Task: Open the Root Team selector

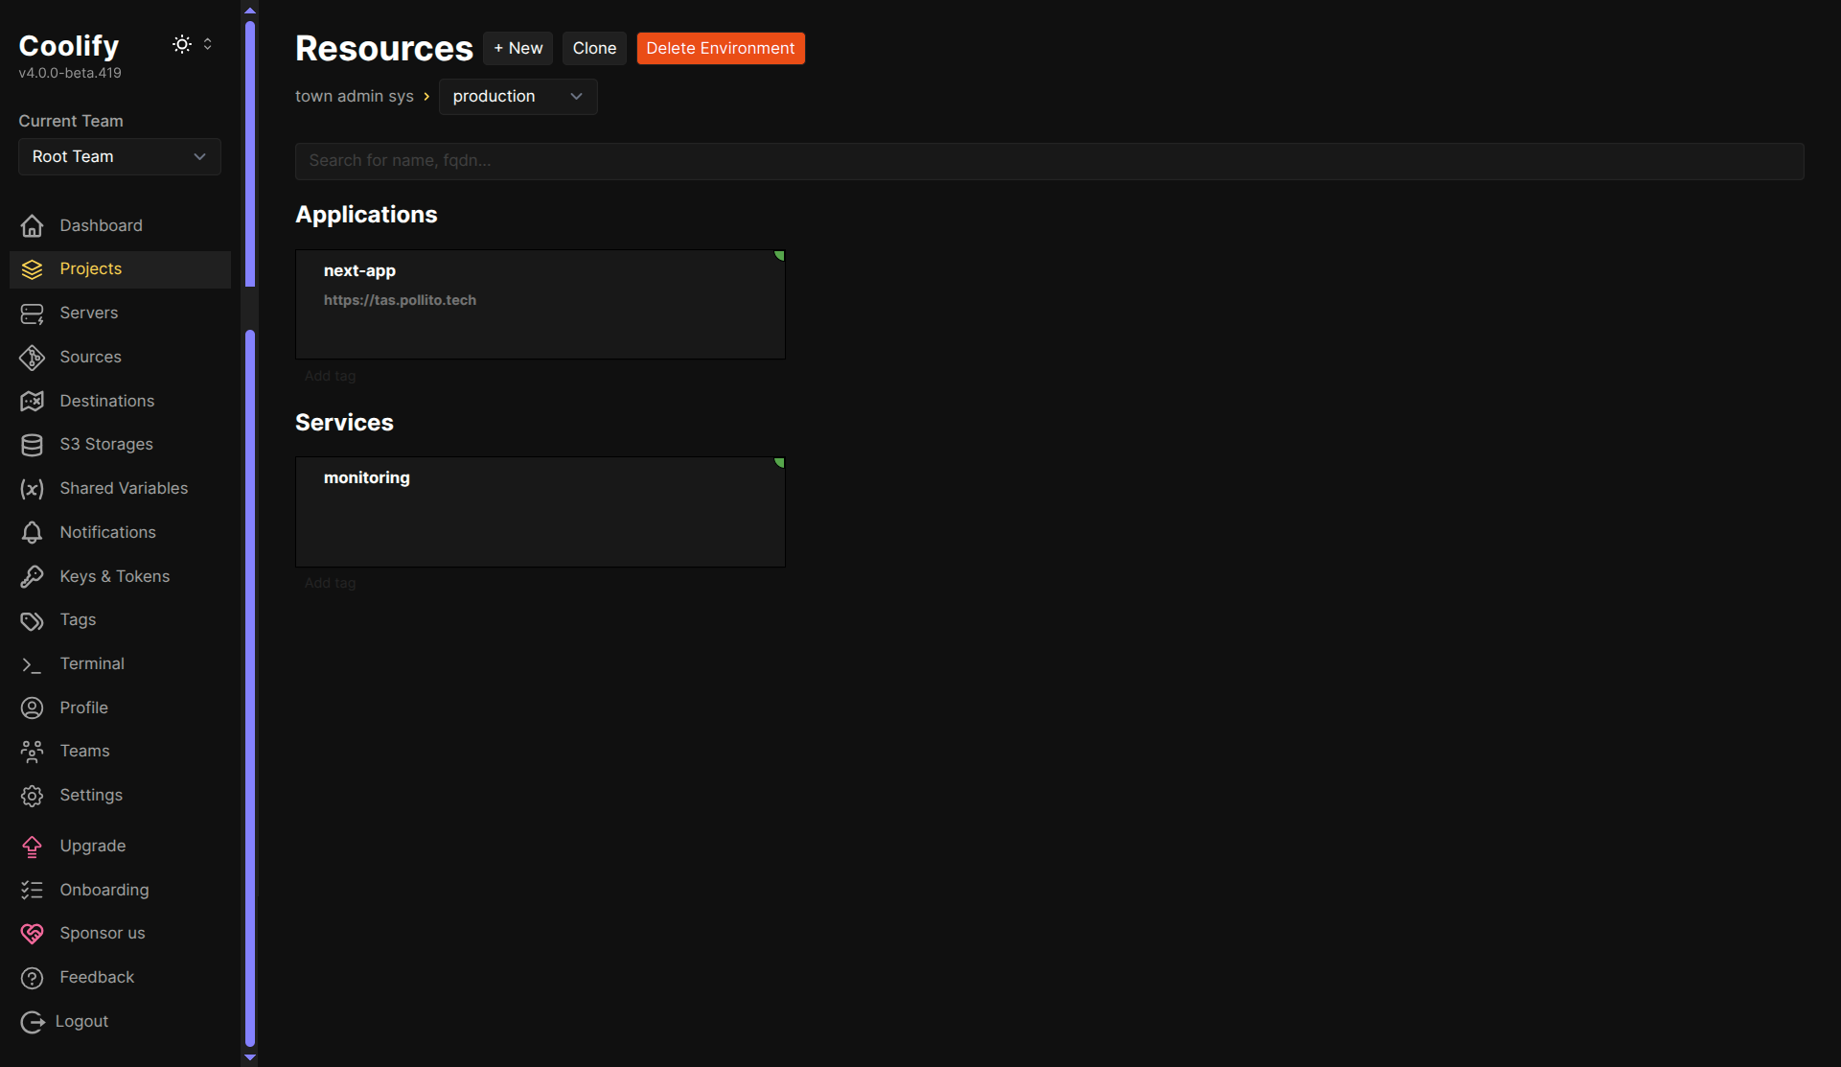Action: 119,156
